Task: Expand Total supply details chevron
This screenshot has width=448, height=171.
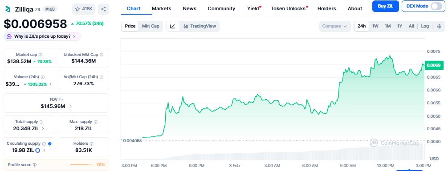Action: pyautogui.click(x=43, y=128)
